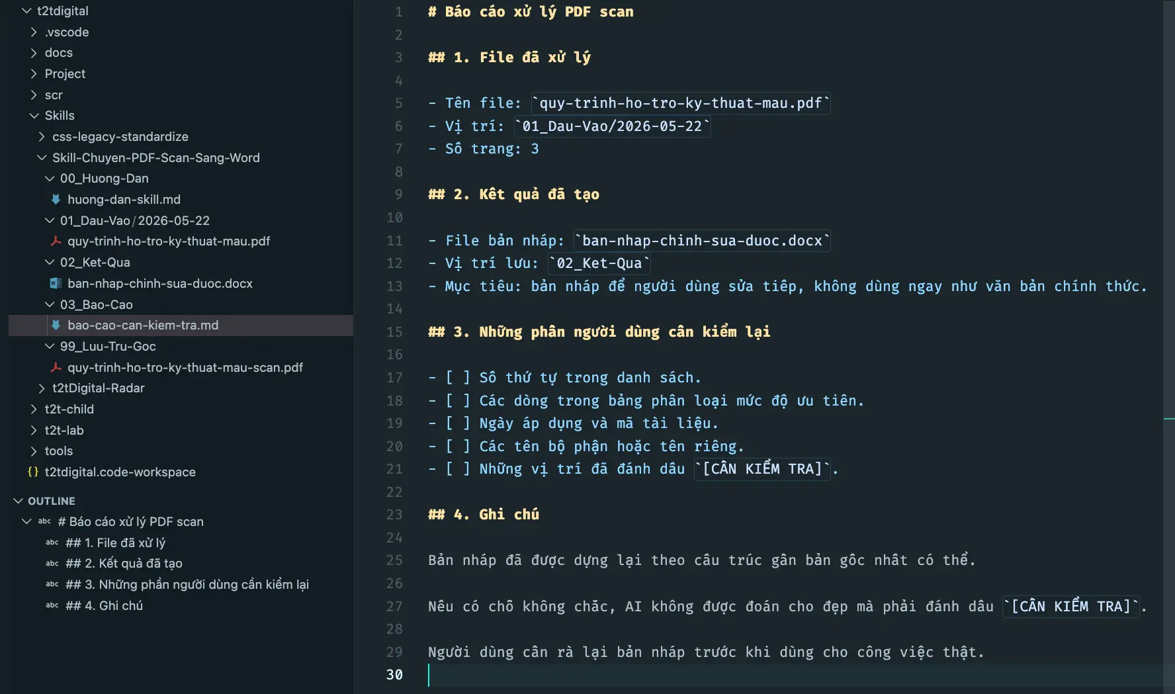This screenshot has width=1175, height=694.
Task: Expand the t2t-child folder
Action: coord(34,409)
